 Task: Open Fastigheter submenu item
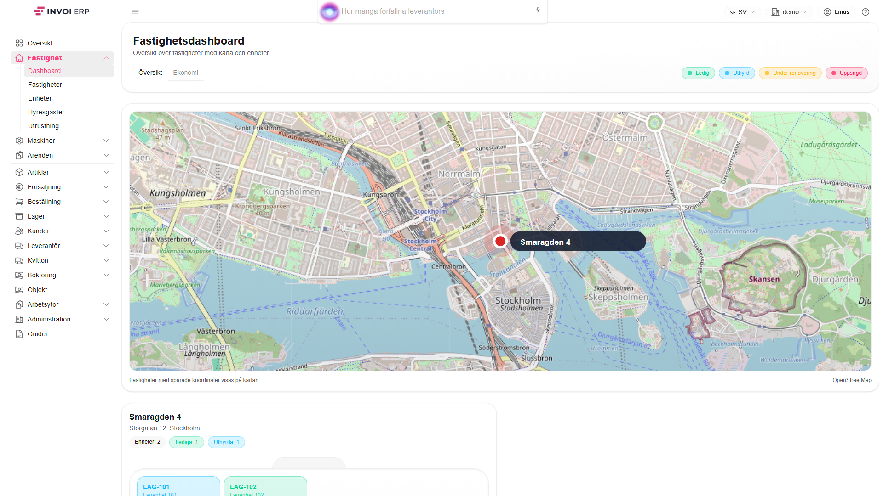coord(69,85)
